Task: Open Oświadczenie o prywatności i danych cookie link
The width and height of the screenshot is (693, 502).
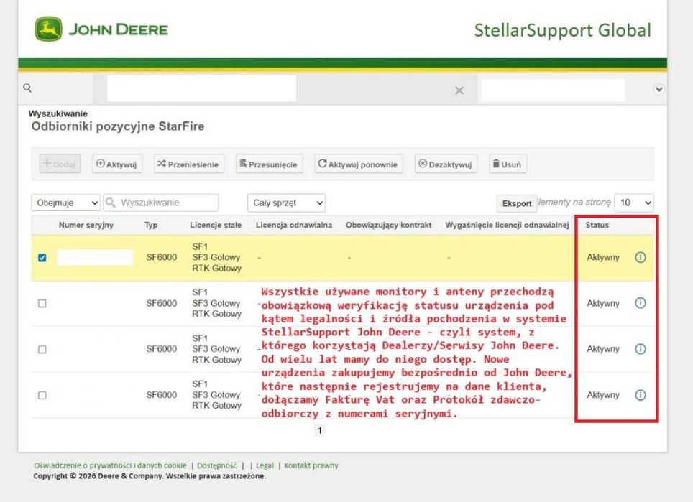Action: click(110, 465)
